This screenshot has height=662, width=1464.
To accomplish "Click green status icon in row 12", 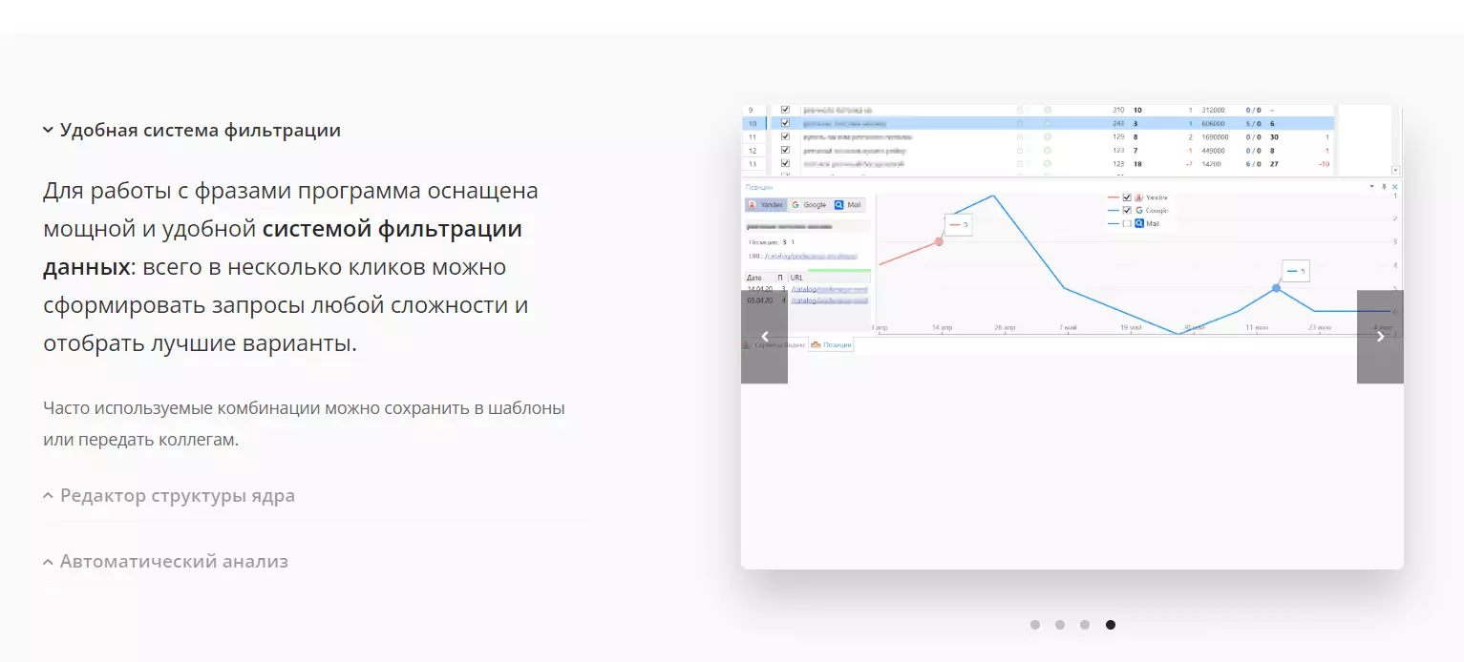I will pyautogui.click(x=1048, y=150).
